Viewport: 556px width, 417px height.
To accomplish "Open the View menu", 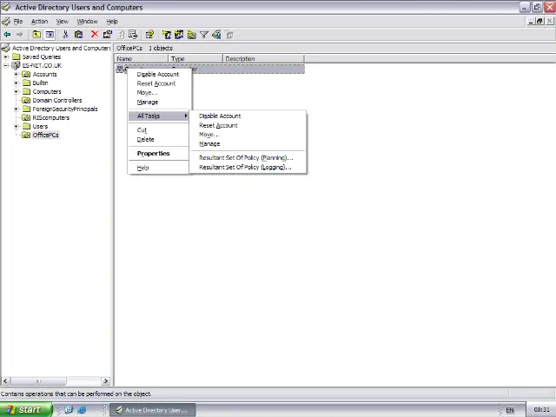I will (x=62, y=22).
